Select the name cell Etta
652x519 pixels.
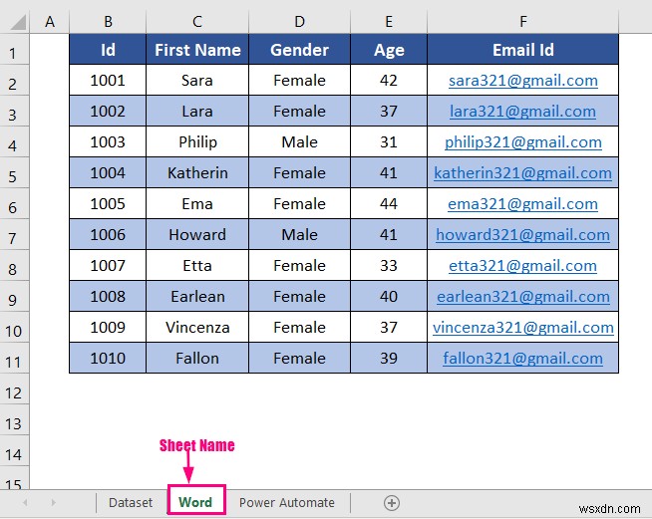point(197,266)
